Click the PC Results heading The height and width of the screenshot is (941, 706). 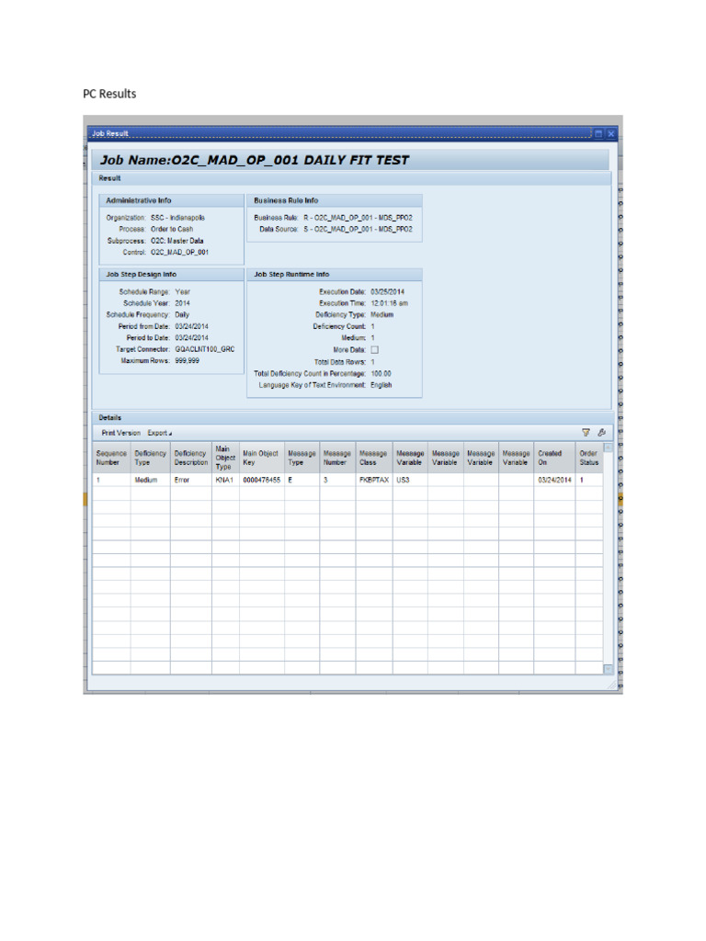click(x=109, y=94)
